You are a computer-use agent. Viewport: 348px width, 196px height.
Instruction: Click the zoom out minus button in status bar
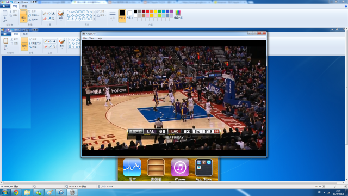(324, 186)
